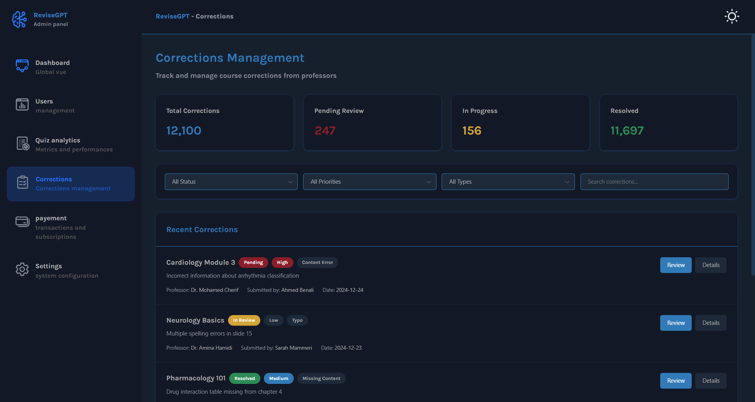Click the In Progress 156 card
The width and height of the screenshot is (755, 402).
pyautogui.click(x=521, y=123)
